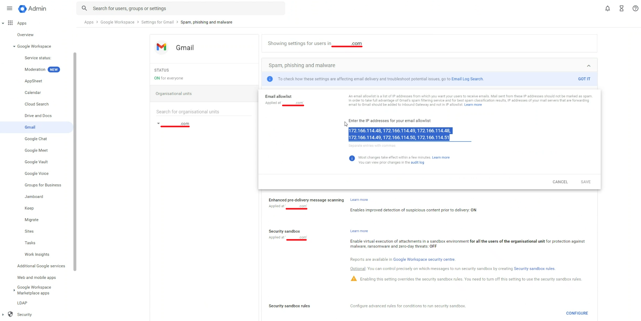Click Apps in the breadcrumb
Screen dimensions: 641x321
89,22
